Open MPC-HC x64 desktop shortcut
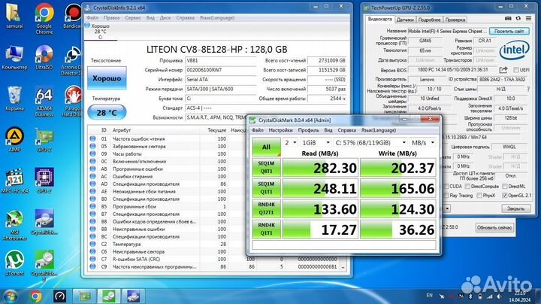 14,181
